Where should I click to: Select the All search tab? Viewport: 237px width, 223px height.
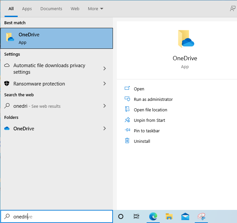pos(11,9)
